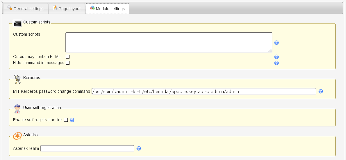This screenshot has height=160, width=346.
Task: Click help icon beside Kerberos password command
Action: (x=321, y=91)
